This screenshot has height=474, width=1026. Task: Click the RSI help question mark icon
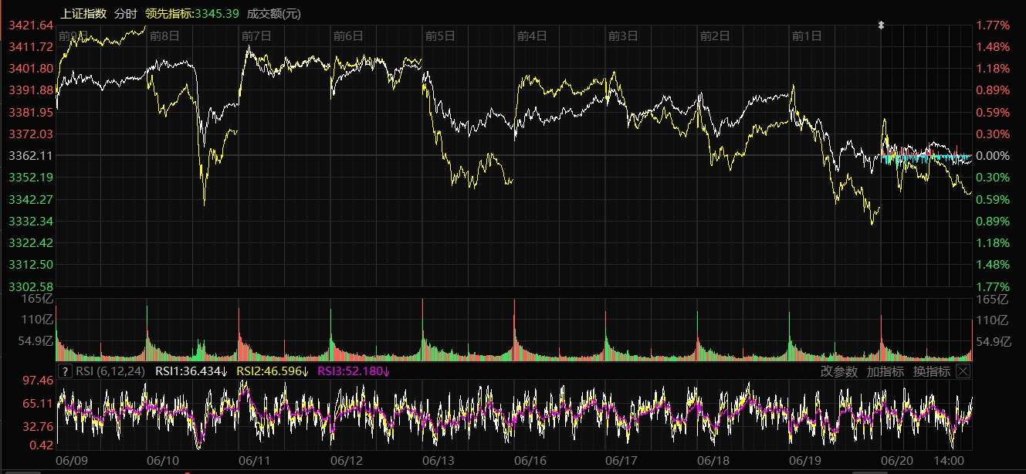point(65,371)
